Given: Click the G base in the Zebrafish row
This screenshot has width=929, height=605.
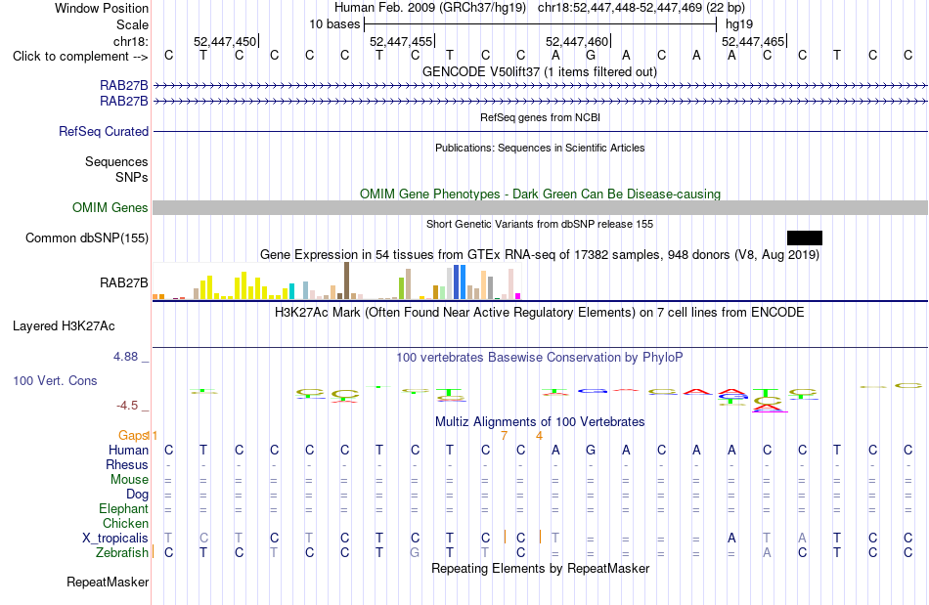Looking at the screenshot, I should pyautogui.click(x=415, y=552).
